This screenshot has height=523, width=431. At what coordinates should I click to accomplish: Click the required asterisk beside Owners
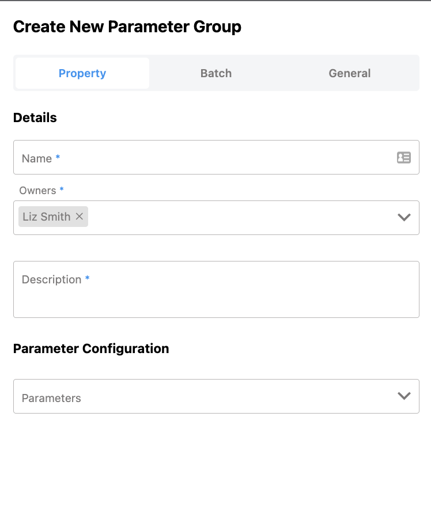62,190
